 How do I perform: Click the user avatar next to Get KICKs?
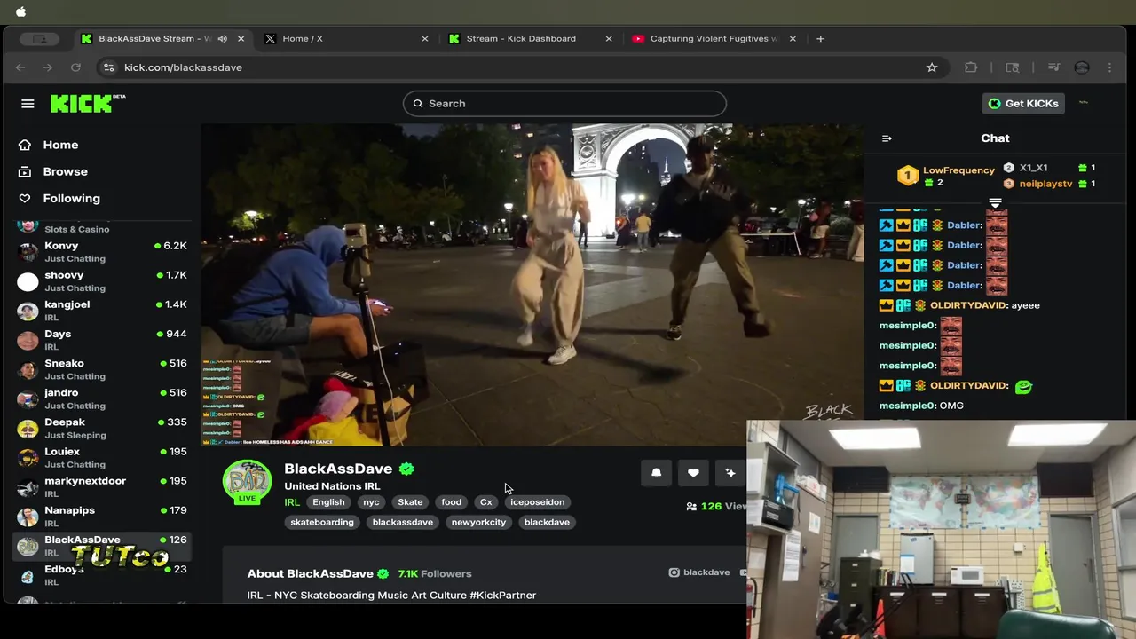coord(1083,104)
